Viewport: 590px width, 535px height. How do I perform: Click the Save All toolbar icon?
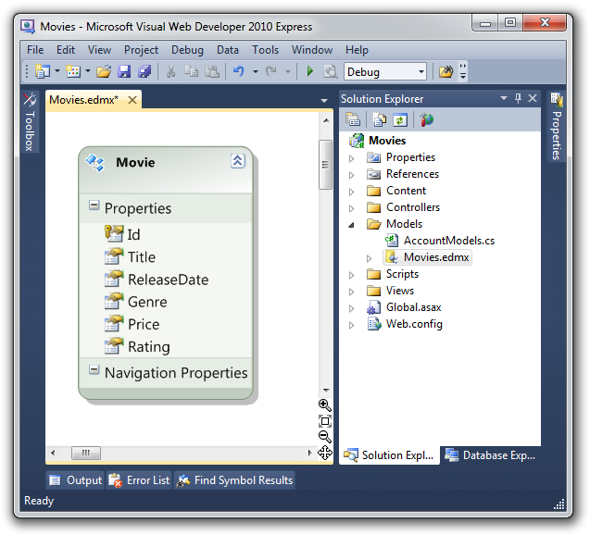click(144, 71)
